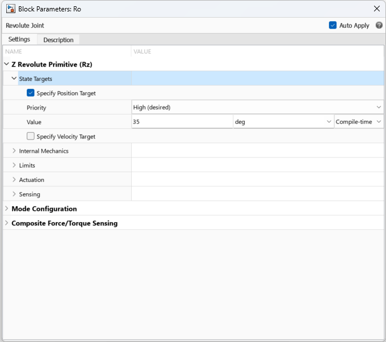This screenshot has width=386, height=342.
Task: Collapse the Z Revolute Primitive (Rz) section
Action: click(6, 64)
